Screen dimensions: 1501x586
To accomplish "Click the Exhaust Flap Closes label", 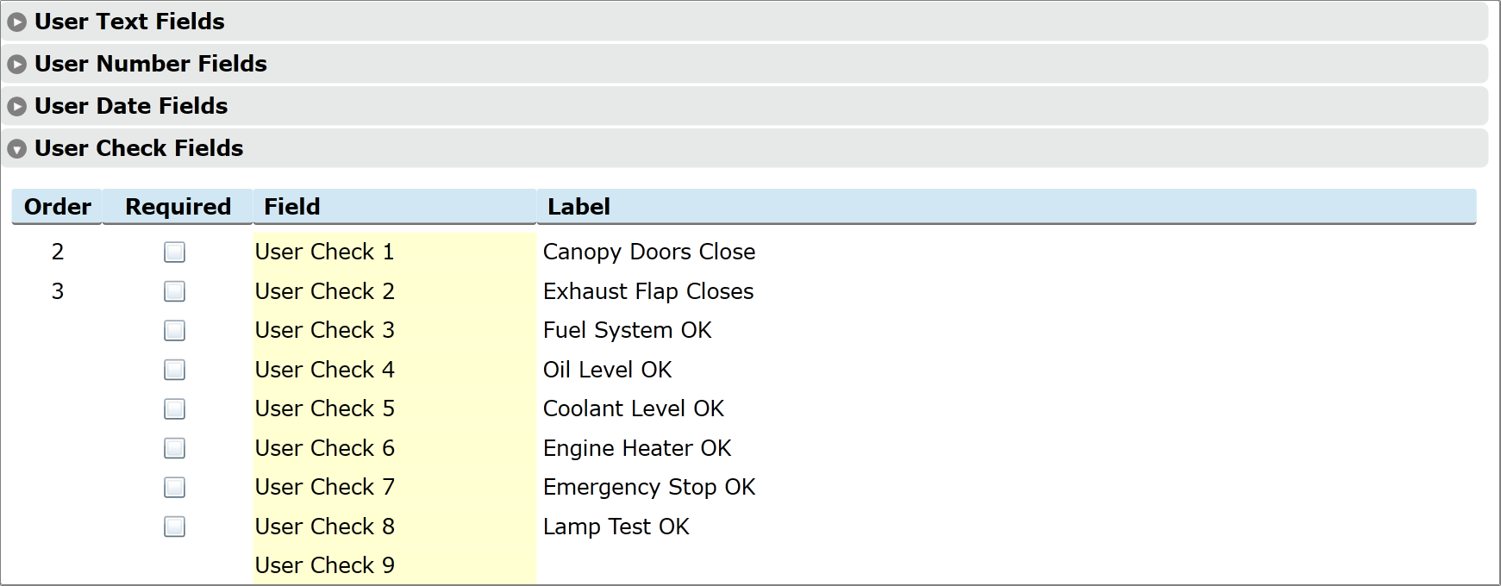I will click(647, 291).
